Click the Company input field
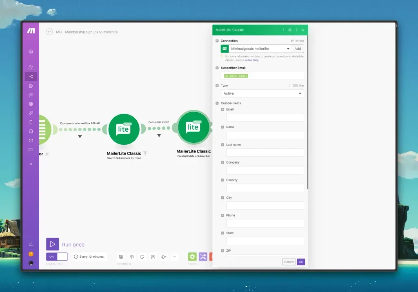Viewport: 418px width, 292px height. (x=265, y=170)
